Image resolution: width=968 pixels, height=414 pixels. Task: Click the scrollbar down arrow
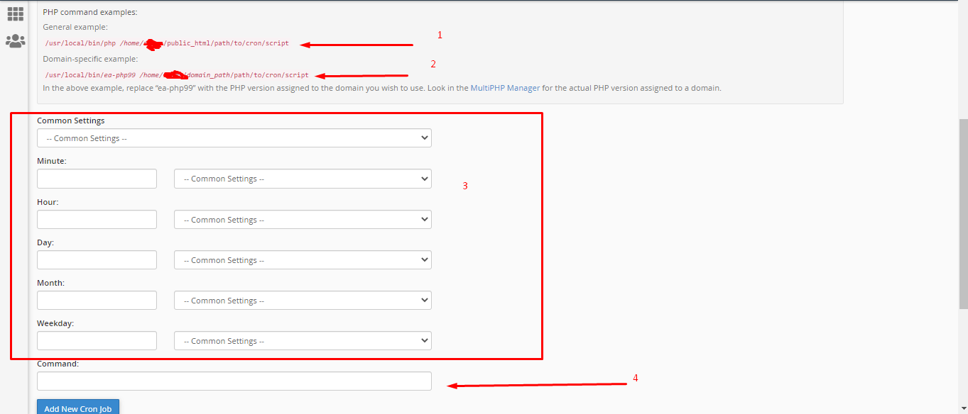click(963, 408)
